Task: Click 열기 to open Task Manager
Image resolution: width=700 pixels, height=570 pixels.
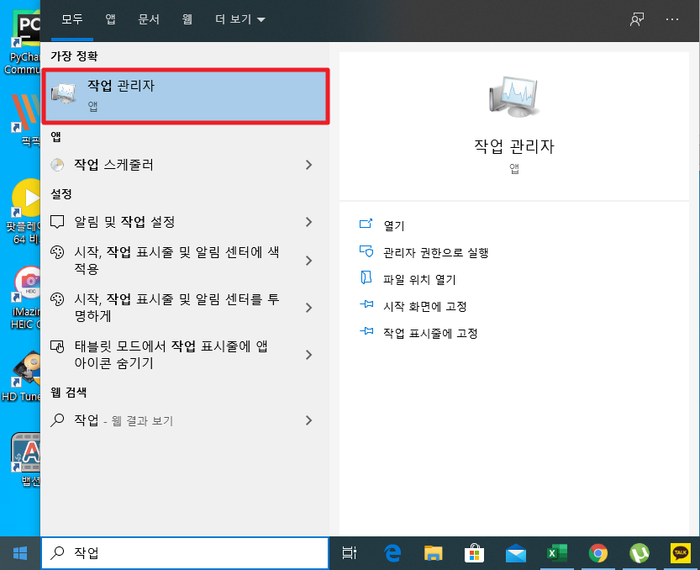Action: tap(394, 226)
